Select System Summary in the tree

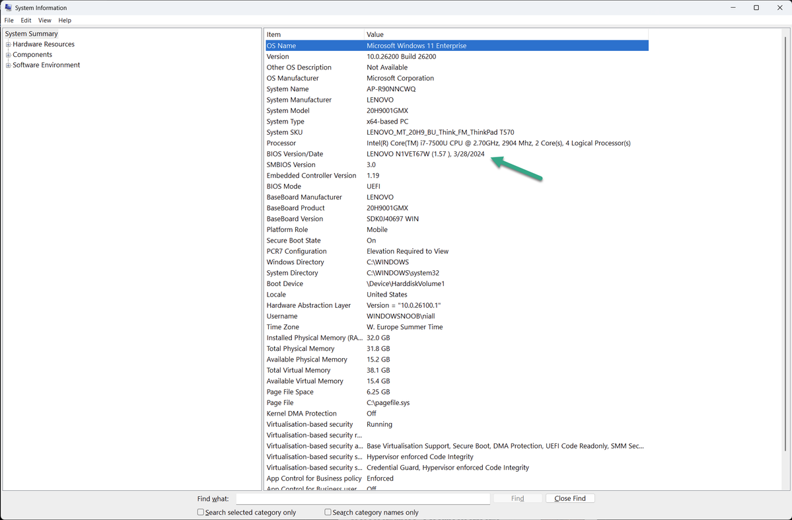(31, 34)
